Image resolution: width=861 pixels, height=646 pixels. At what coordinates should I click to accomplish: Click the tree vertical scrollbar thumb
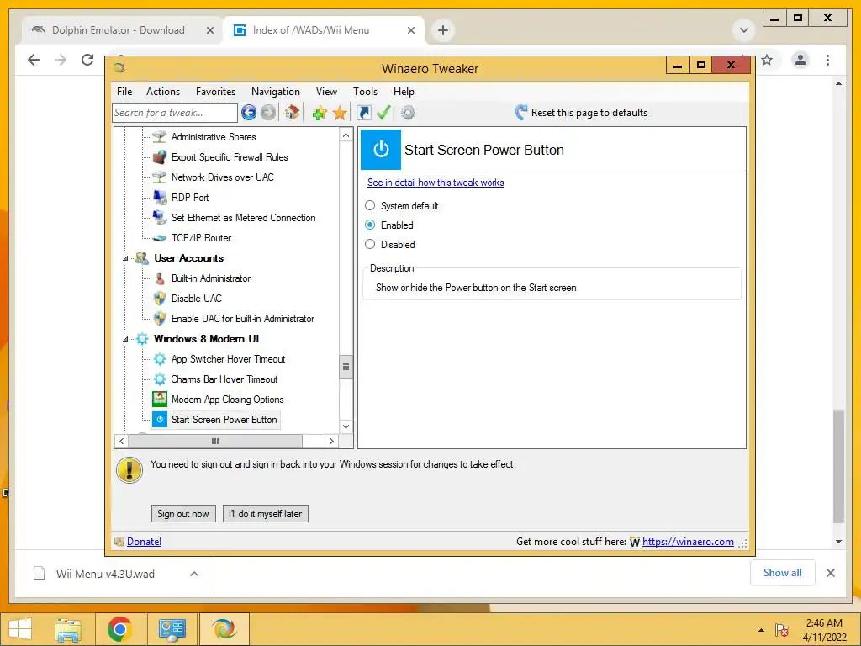tap(346, 367)
